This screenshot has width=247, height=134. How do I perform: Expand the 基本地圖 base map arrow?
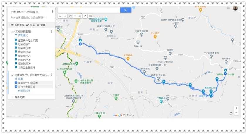(x=12, y=97)
